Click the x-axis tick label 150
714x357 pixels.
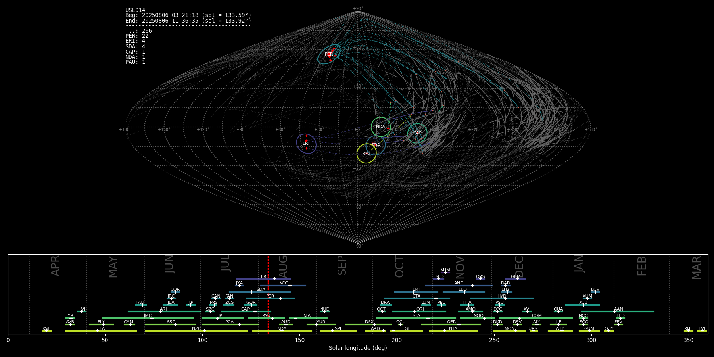coord(299,340)
